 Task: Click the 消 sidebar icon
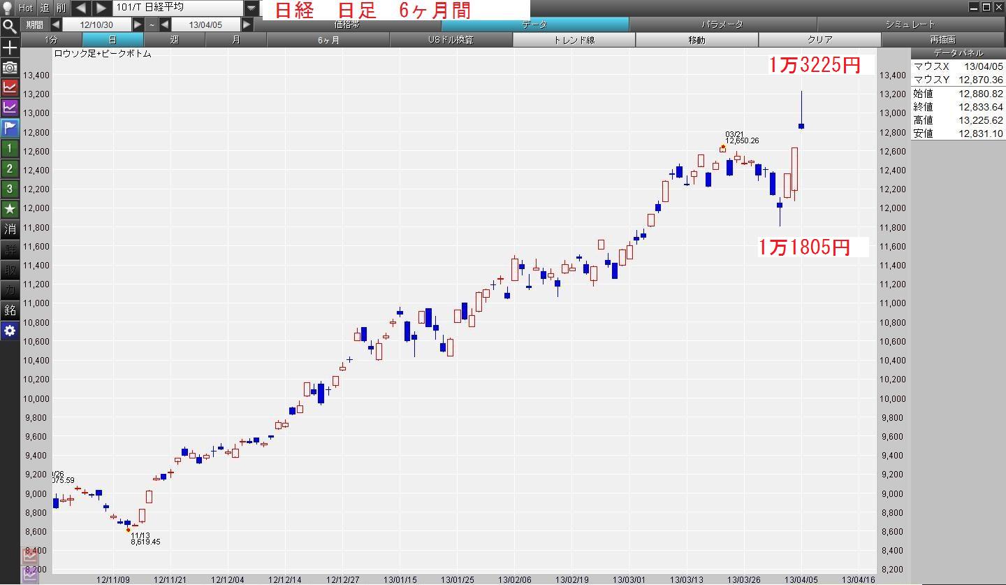(10, 229)
